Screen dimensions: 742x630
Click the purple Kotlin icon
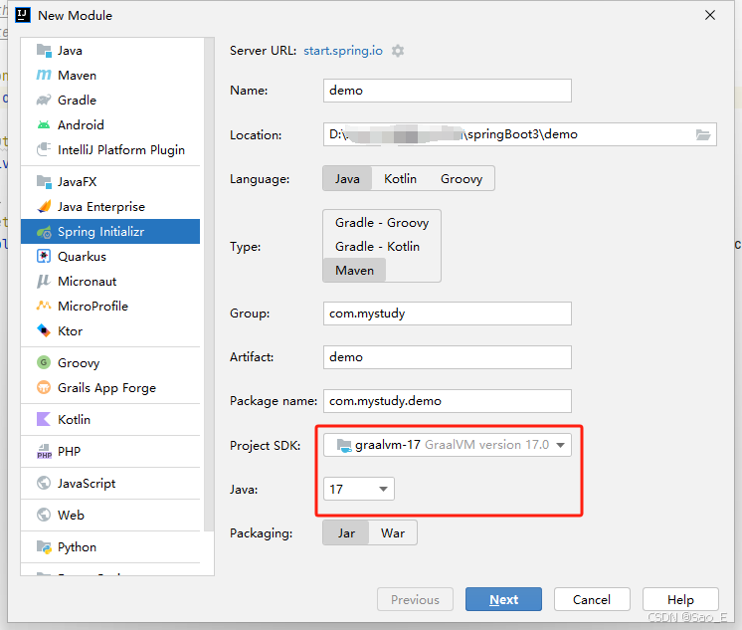(x=44, y=419)
